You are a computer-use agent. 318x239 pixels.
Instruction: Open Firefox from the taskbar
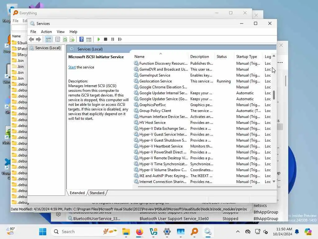click(x=139, y=232)
